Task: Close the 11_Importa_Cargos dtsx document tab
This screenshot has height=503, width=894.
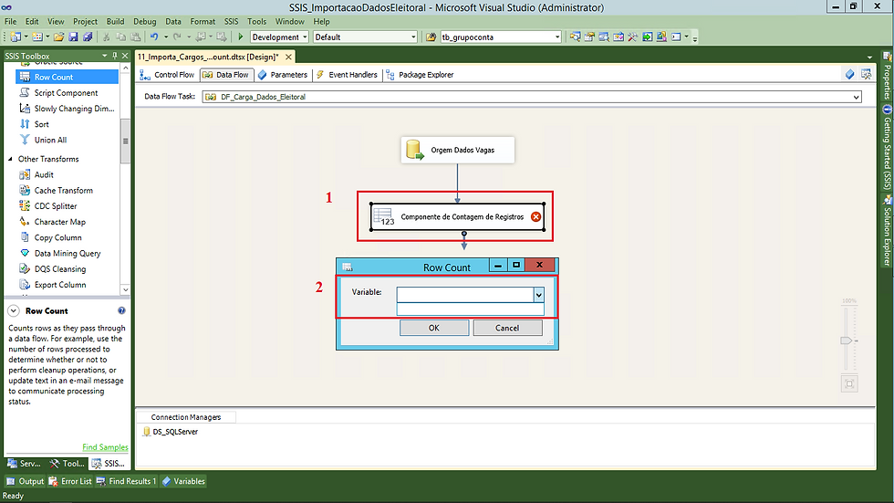Action: point(288,57)
